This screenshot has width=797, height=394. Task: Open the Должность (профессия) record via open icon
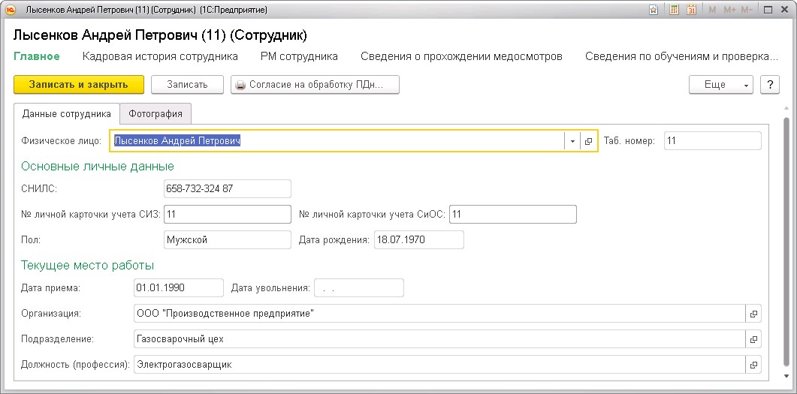[x=753, y=365]
